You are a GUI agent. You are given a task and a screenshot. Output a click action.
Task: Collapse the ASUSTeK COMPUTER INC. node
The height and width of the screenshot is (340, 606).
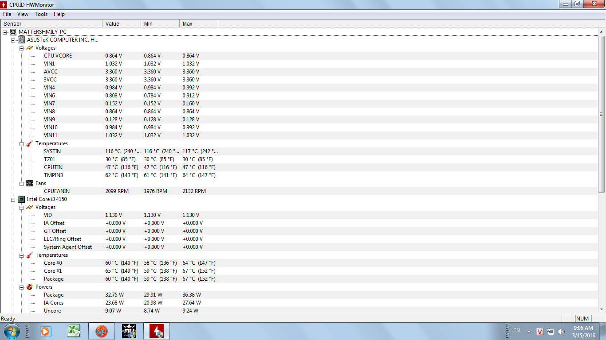coord(13,40)
